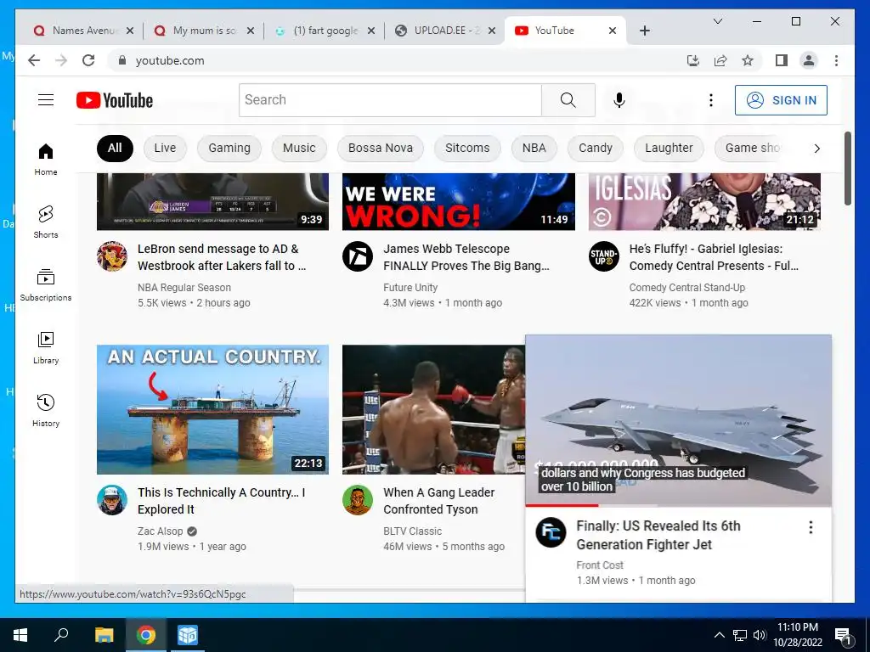The height and width of the screenshot is (652, 870).
Task: Toggle Chrome side panel
Action: (782, 60)
